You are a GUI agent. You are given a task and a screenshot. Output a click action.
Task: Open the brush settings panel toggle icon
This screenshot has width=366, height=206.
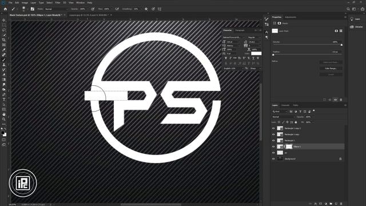click(x=33, y=9)
